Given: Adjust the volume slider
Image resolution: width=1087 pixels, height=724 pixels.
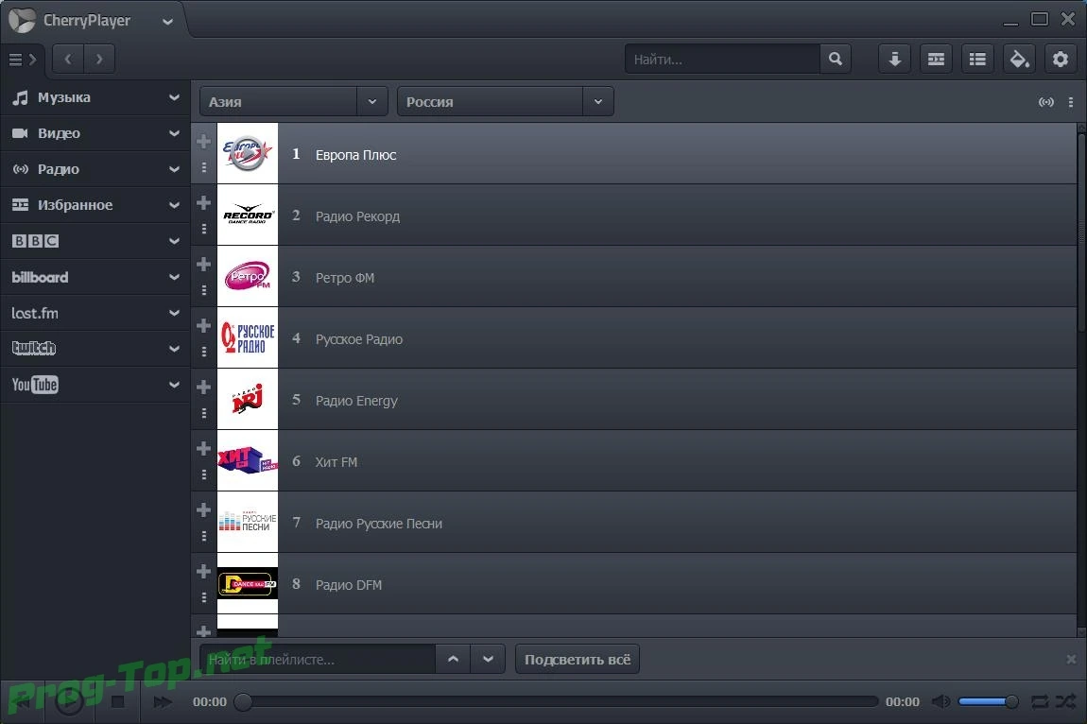Looking at the screenshot, I should [x=988, y=702].
